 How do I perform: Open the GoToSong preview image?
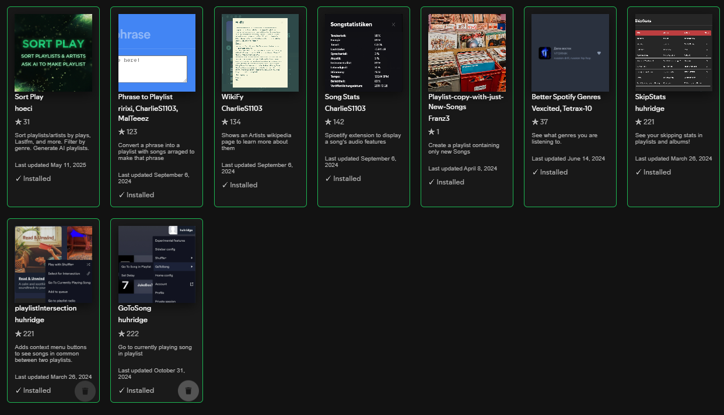pyautogui.click(x=157, y=264)
